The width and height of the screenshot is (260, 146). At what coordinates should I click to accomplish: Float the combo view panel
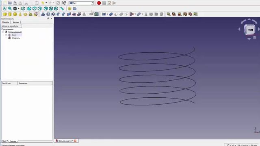48,19
